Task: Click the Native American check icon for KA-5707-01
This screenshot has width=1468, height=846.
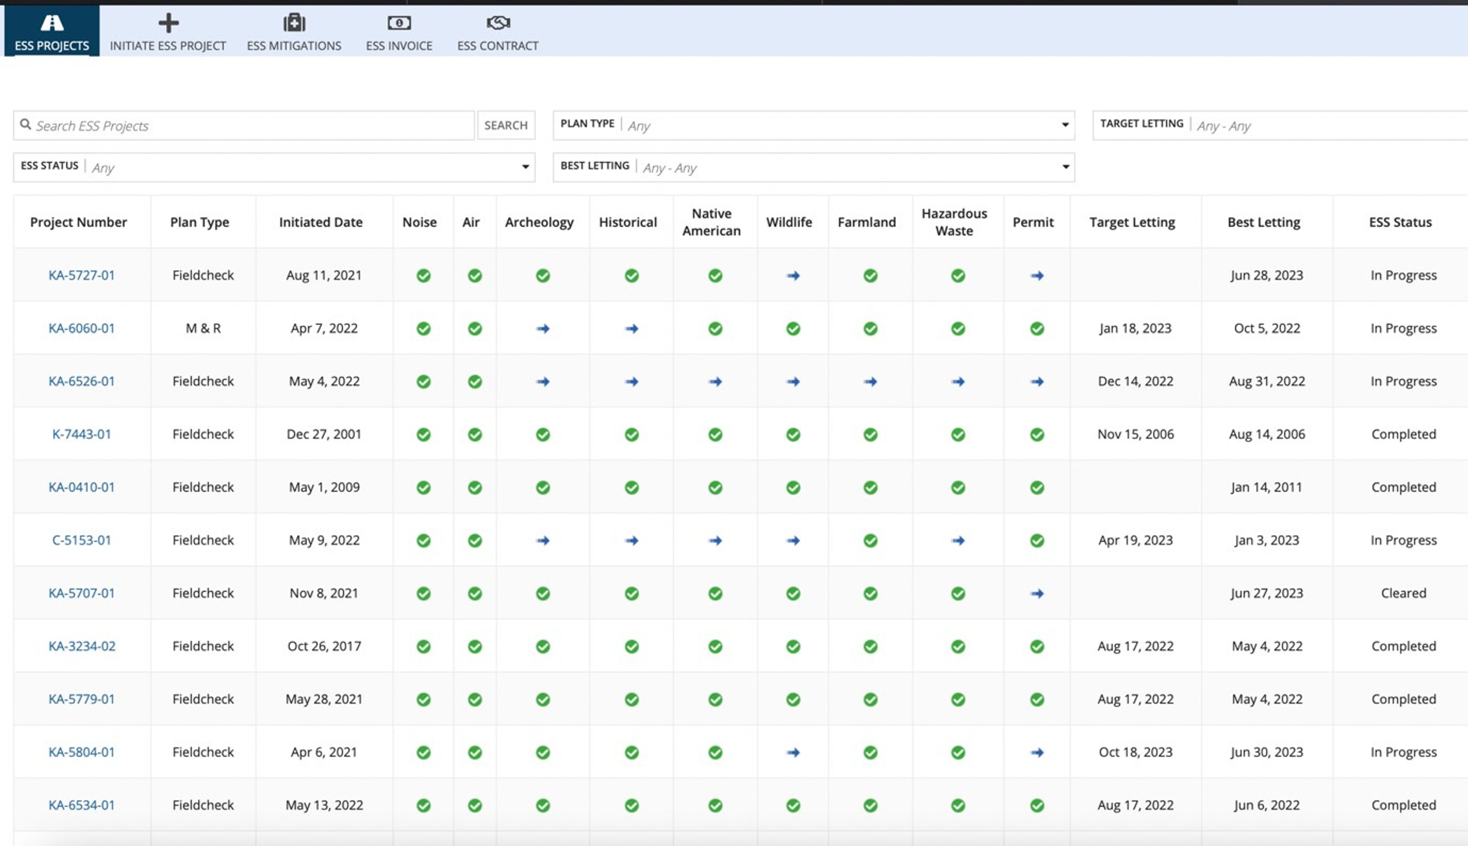Action: coord(715,594)
